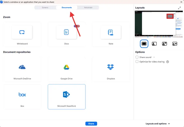Select the third side-by-side layout icon

click(x=164, y=44)
